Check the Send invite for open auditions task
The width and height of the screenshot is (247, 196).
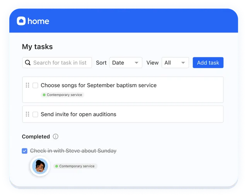tap(35, 114)
